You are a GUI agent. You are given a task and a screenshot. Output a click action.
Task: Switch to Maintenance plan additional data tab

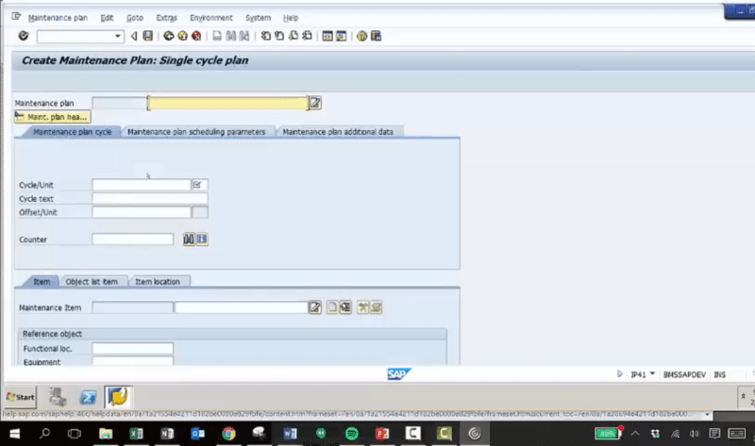click(x=338, y=132)
